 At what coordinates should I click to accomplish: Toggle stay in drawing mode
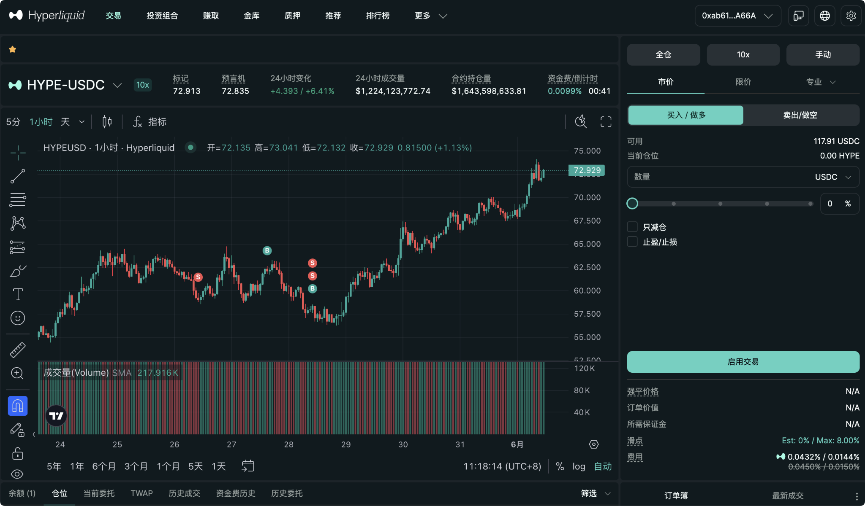(x=18, y=430)
